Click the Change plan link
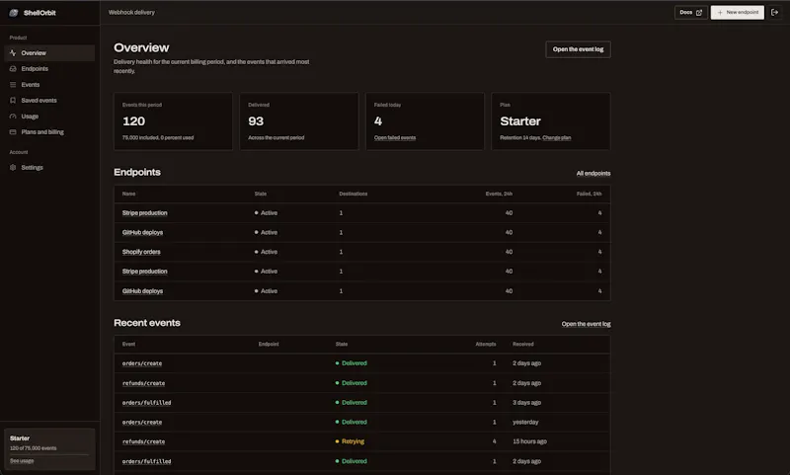790x475 pixels. click(x=557, y=137)
